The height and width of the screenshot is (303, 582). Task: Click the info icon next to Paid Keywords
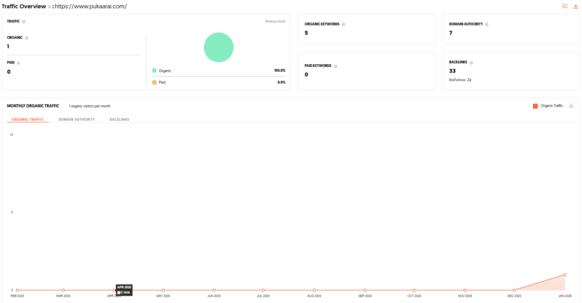(x=335, y=66)
